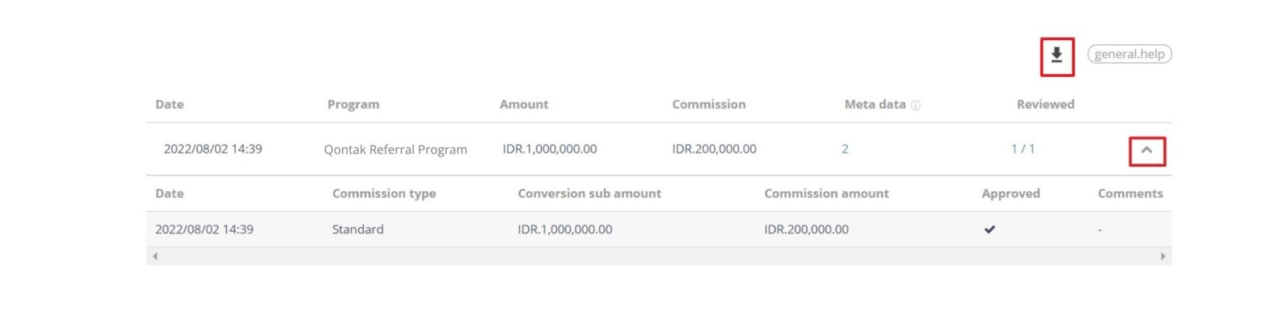
Task: Click the IDR.200,000.00 commission amount cell
Action: pyautogui.click(x=806, y=230)
